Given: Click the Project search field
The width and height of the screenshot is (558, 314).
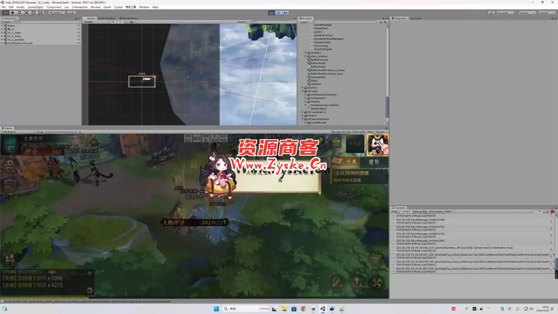Looking at the screenshot, I should [344, 22].
